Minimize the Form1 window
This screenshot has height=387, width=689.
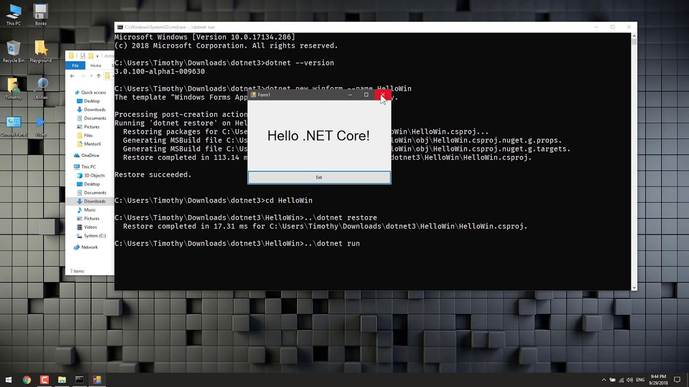point(350,95)
